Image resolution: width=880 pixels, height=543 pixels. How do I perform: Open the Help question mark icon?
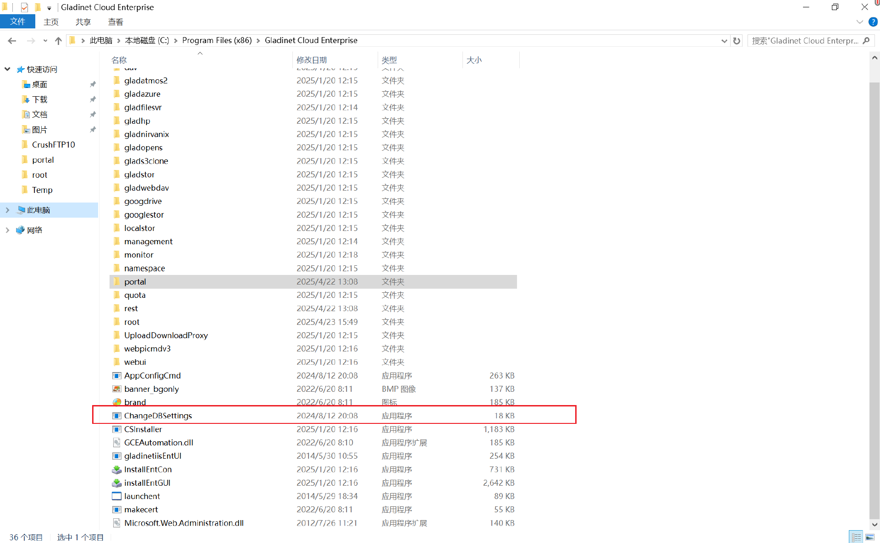click(x=873, y=22)
